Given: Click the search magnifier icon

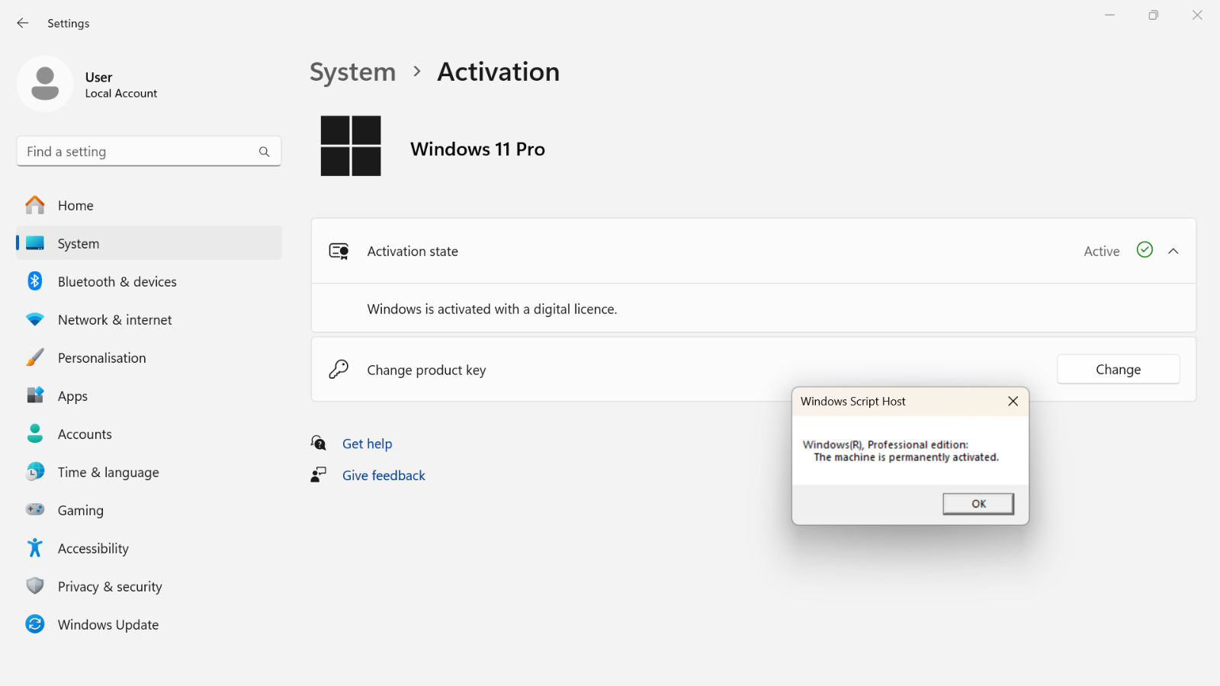Looking at the screenshot, I should 264,152.
